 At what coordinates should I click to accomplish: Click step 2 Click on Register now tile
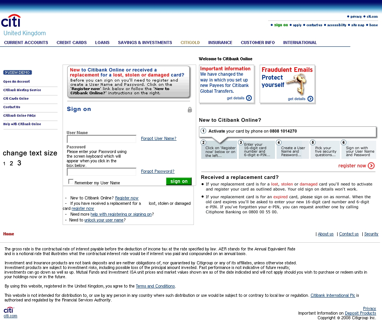[219, 150]
